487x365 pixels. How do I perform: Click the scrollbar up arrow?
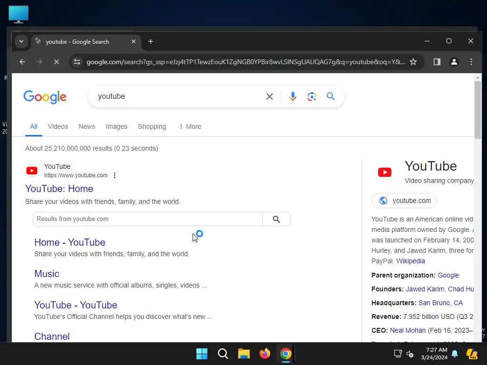click(x=477, y=77)
